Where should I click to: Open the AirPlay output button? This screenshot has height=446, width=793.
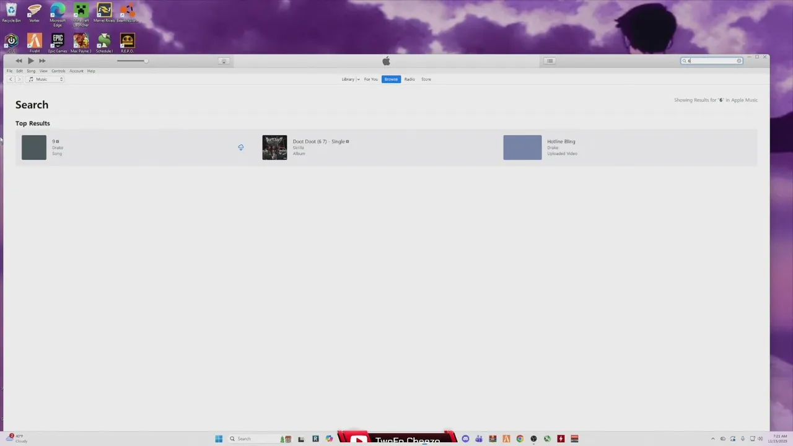tap(224, 61)
